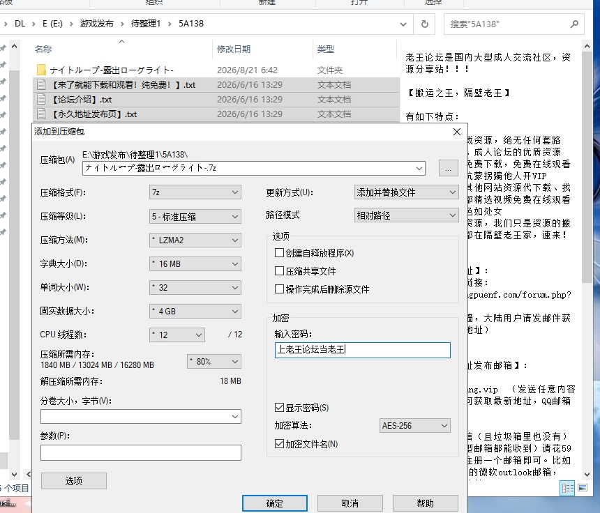The height and width of the screenshot is (513, 600).
Task: Expand chevron after 待整理1 breadcrumb
Action: [x=170, y=24]
